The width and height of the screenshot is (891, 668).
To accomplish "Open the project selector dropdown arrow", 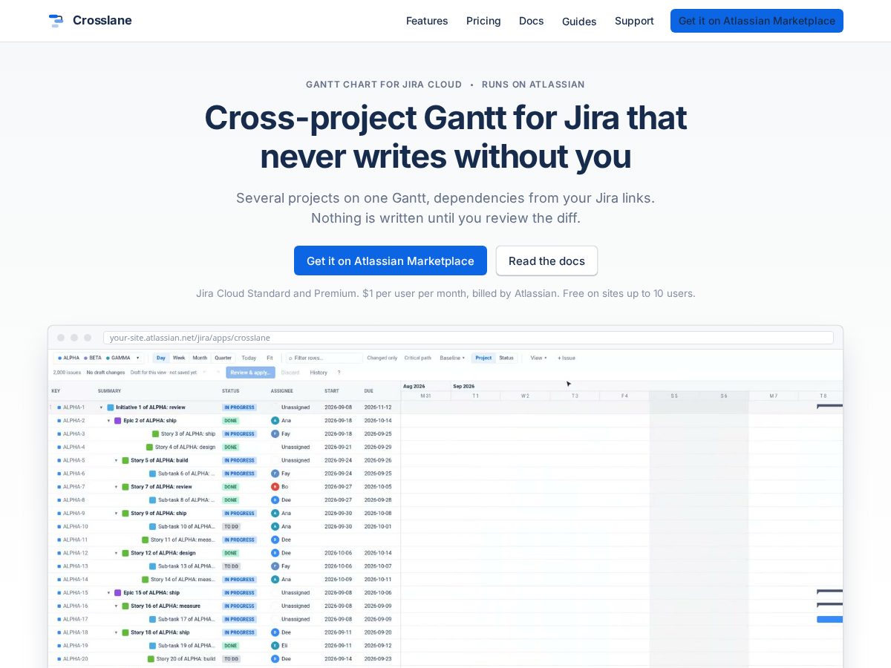I will [x=137, y=358].
